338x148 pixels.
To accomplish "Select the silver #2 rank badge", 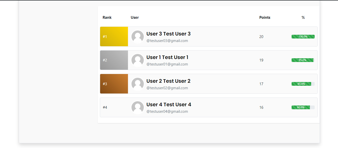I will (114, 60).
